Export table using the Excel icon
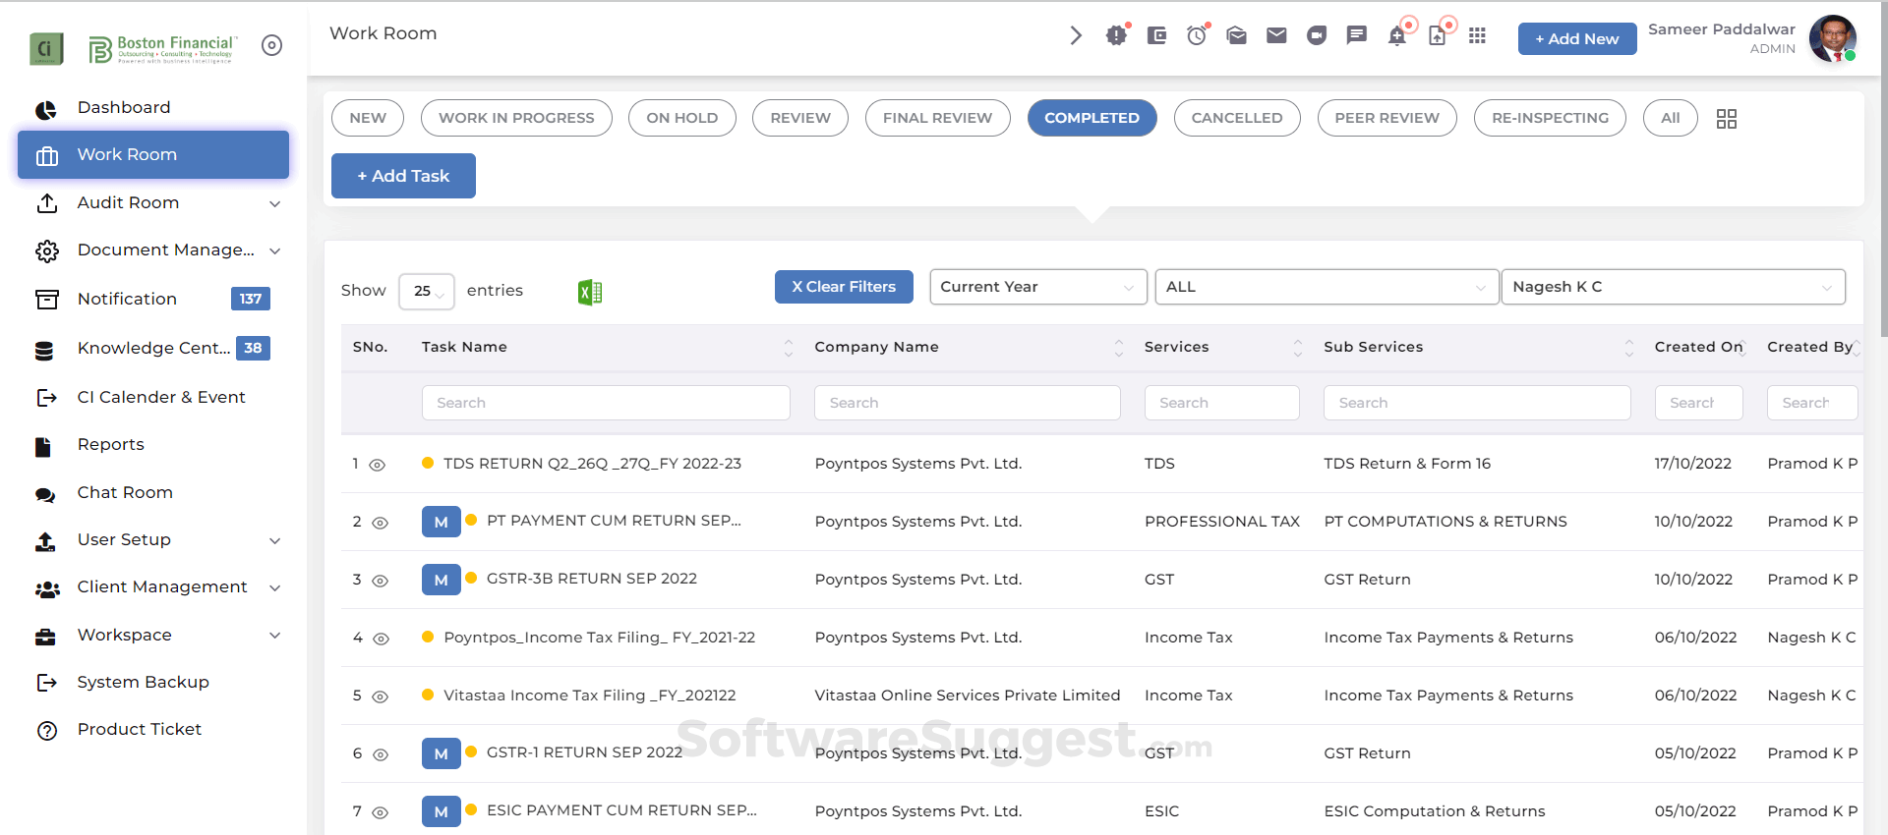 click(x=590, y=292)
